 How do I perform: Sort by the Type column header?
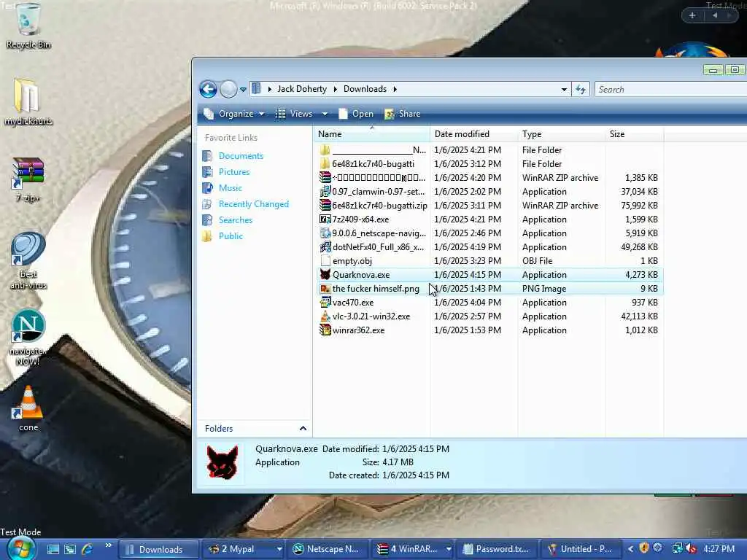(x=561, y=134)
